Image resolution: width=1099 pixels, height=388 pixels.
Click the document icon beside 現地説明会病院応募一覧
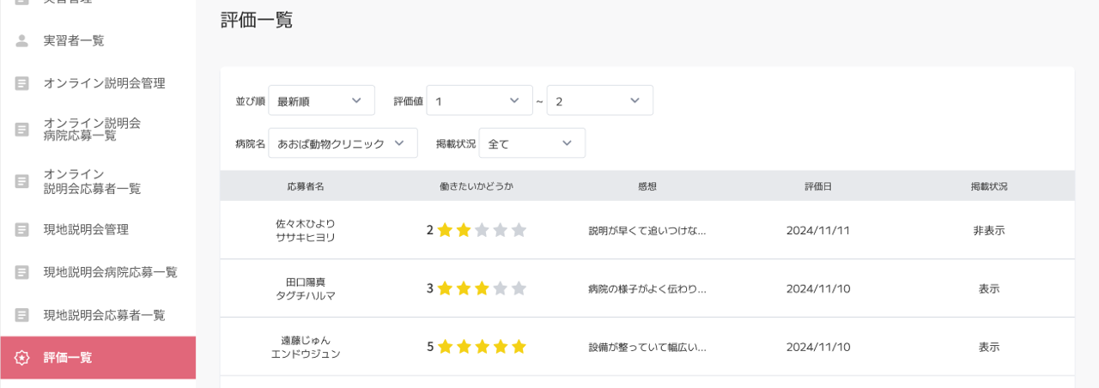[x=22, y=272]
